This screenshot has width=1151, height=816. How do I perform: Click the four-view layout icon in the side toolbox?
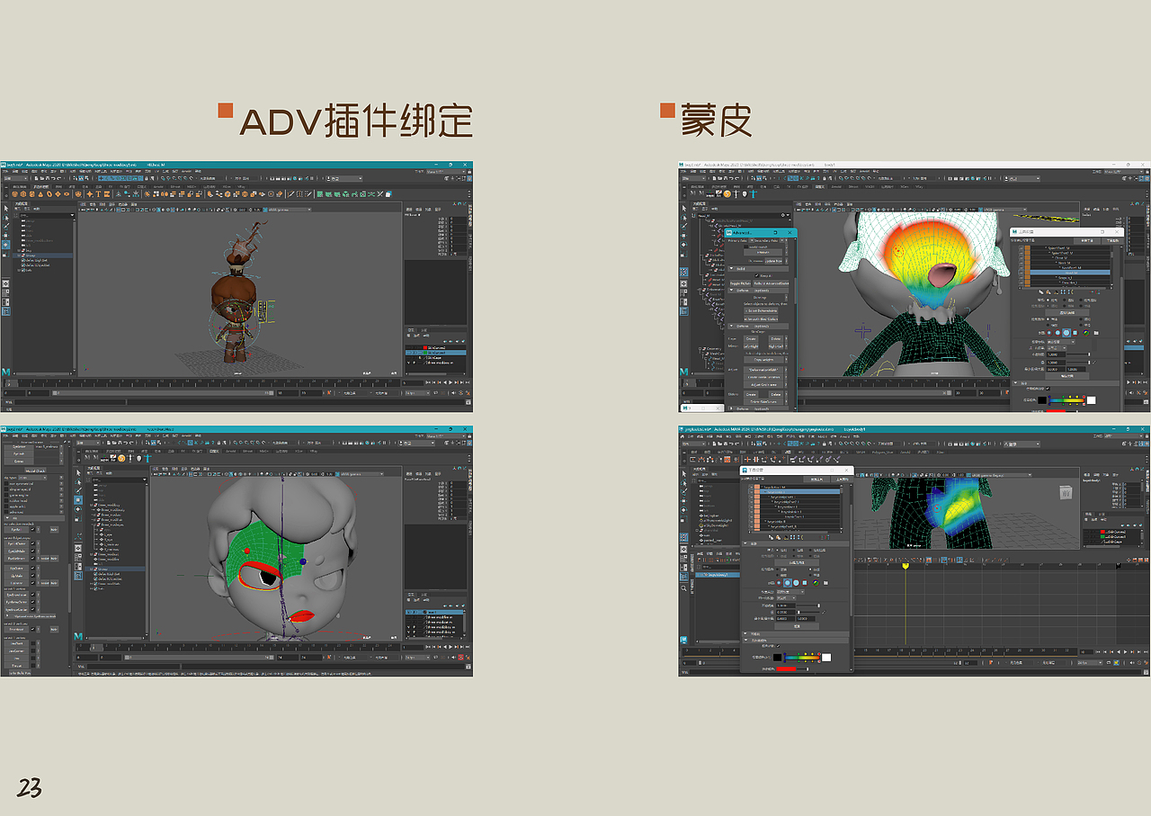click(6, 291)
